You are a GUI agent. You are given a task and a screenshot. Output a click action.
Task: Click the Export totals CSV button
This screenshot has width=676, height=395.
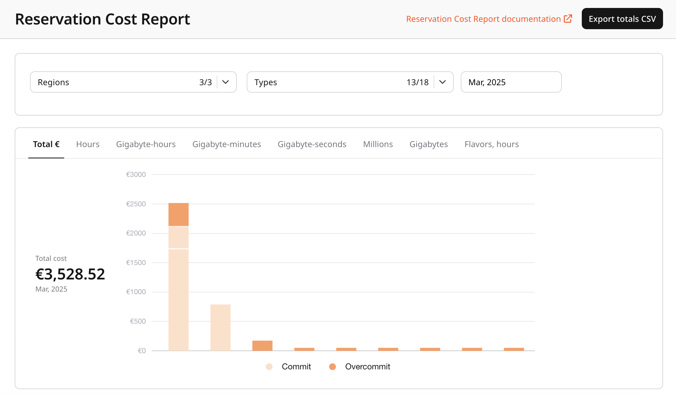pos(622,19)
